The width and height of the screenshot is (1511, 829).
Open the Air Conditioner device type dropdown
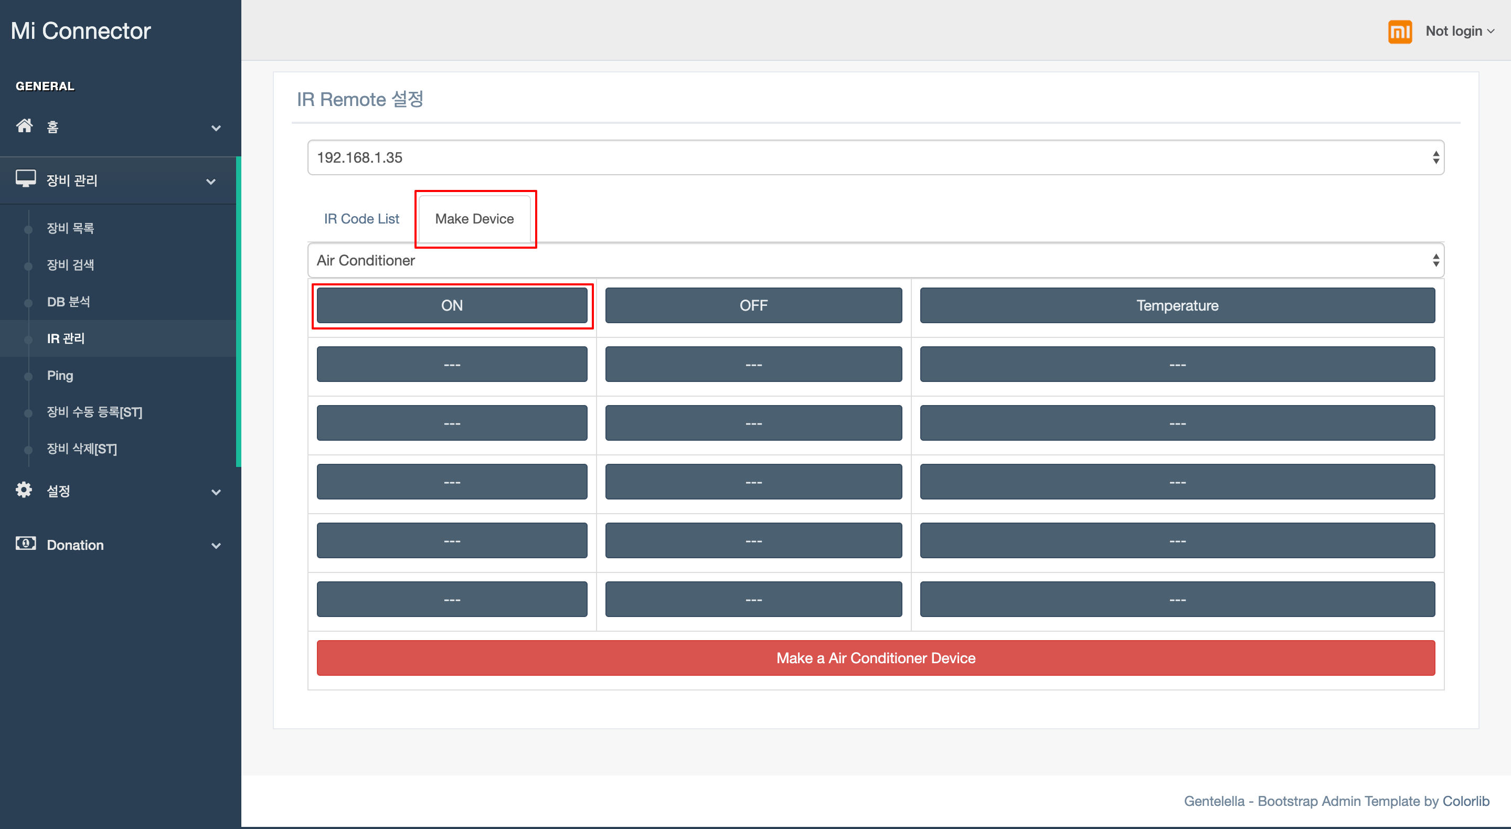coord(875,260)
